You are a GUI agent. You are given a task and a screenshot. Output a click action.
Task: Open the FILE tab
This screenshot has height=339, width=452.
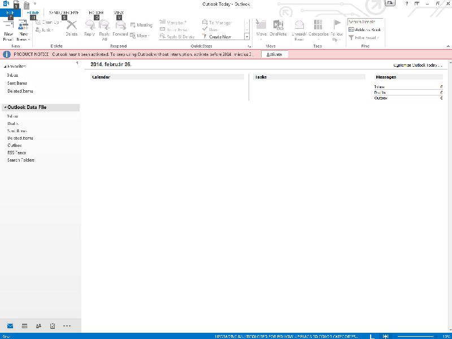click(x=10, y=12)
